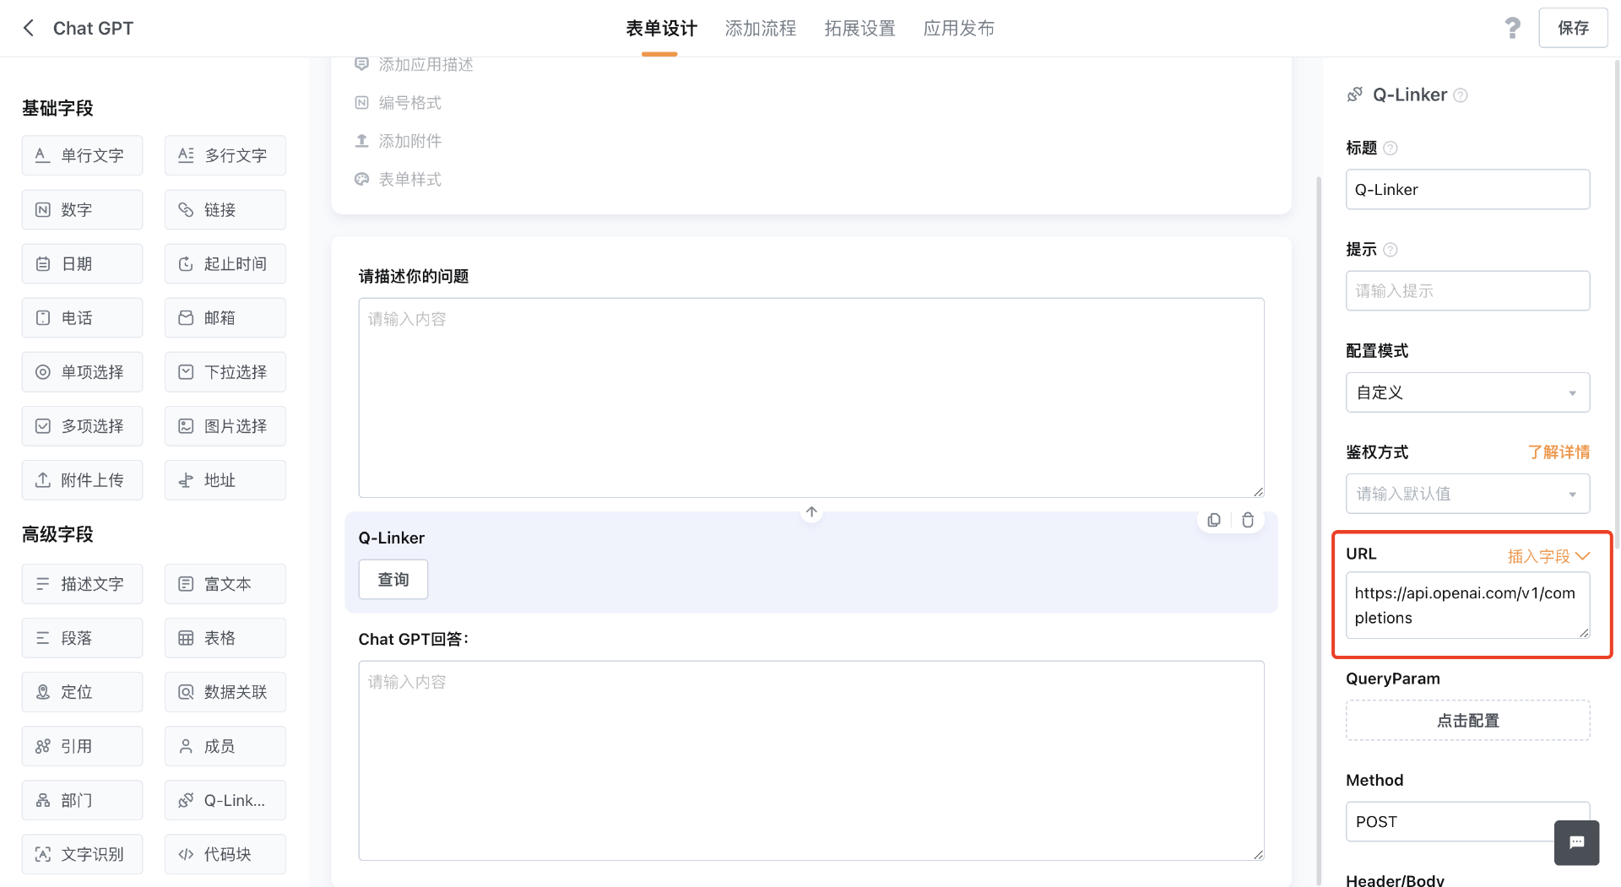This screenshot has height=887, width=1621.
Task: Copy the Q-Linker field with duplicate icon
Action: (1213, 520)
